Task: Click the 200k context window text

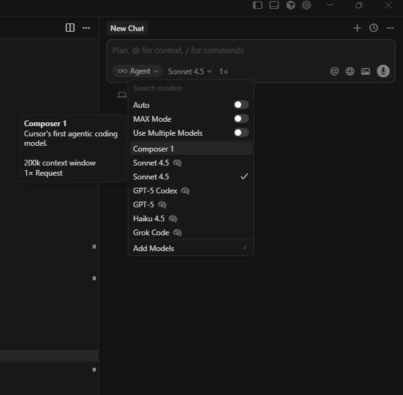Action: click(60, 163)
